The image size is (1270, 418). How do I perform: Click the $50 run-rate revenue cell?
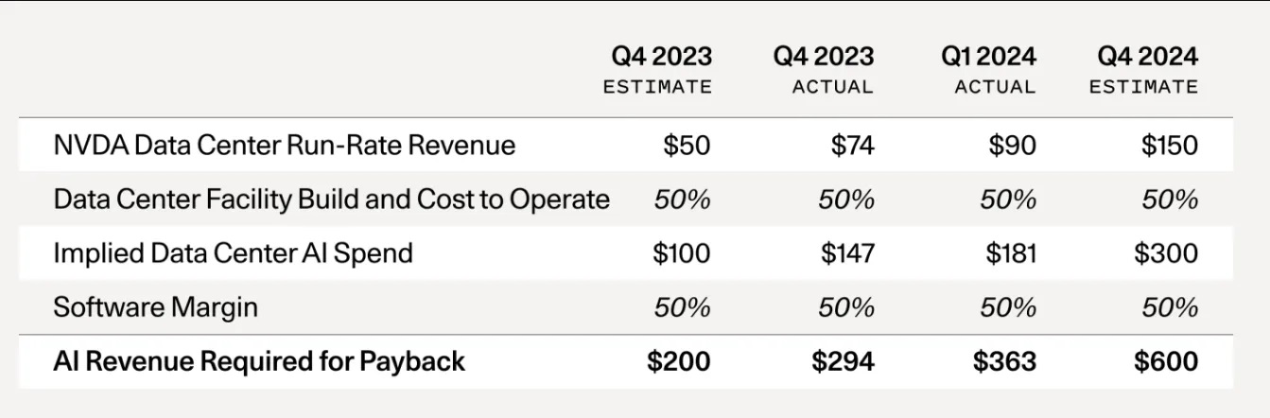click(x=687, y=145)
